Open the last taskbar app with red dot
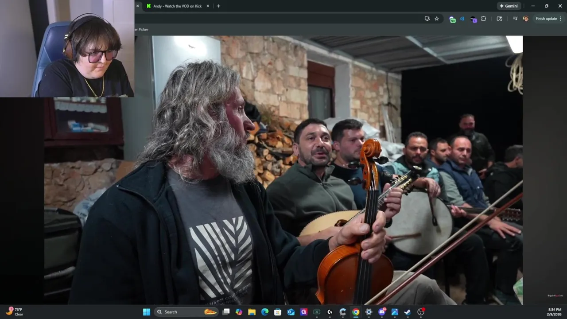The image size is (567, 319). click(x=421, y=312)
